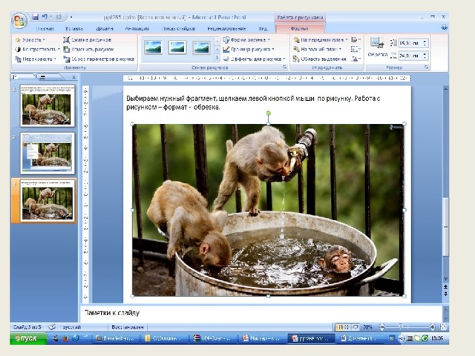Select the Формат picture tools tab
Image resolution: width=475 pixels, height=356 pixels.
tap(300, 28)
